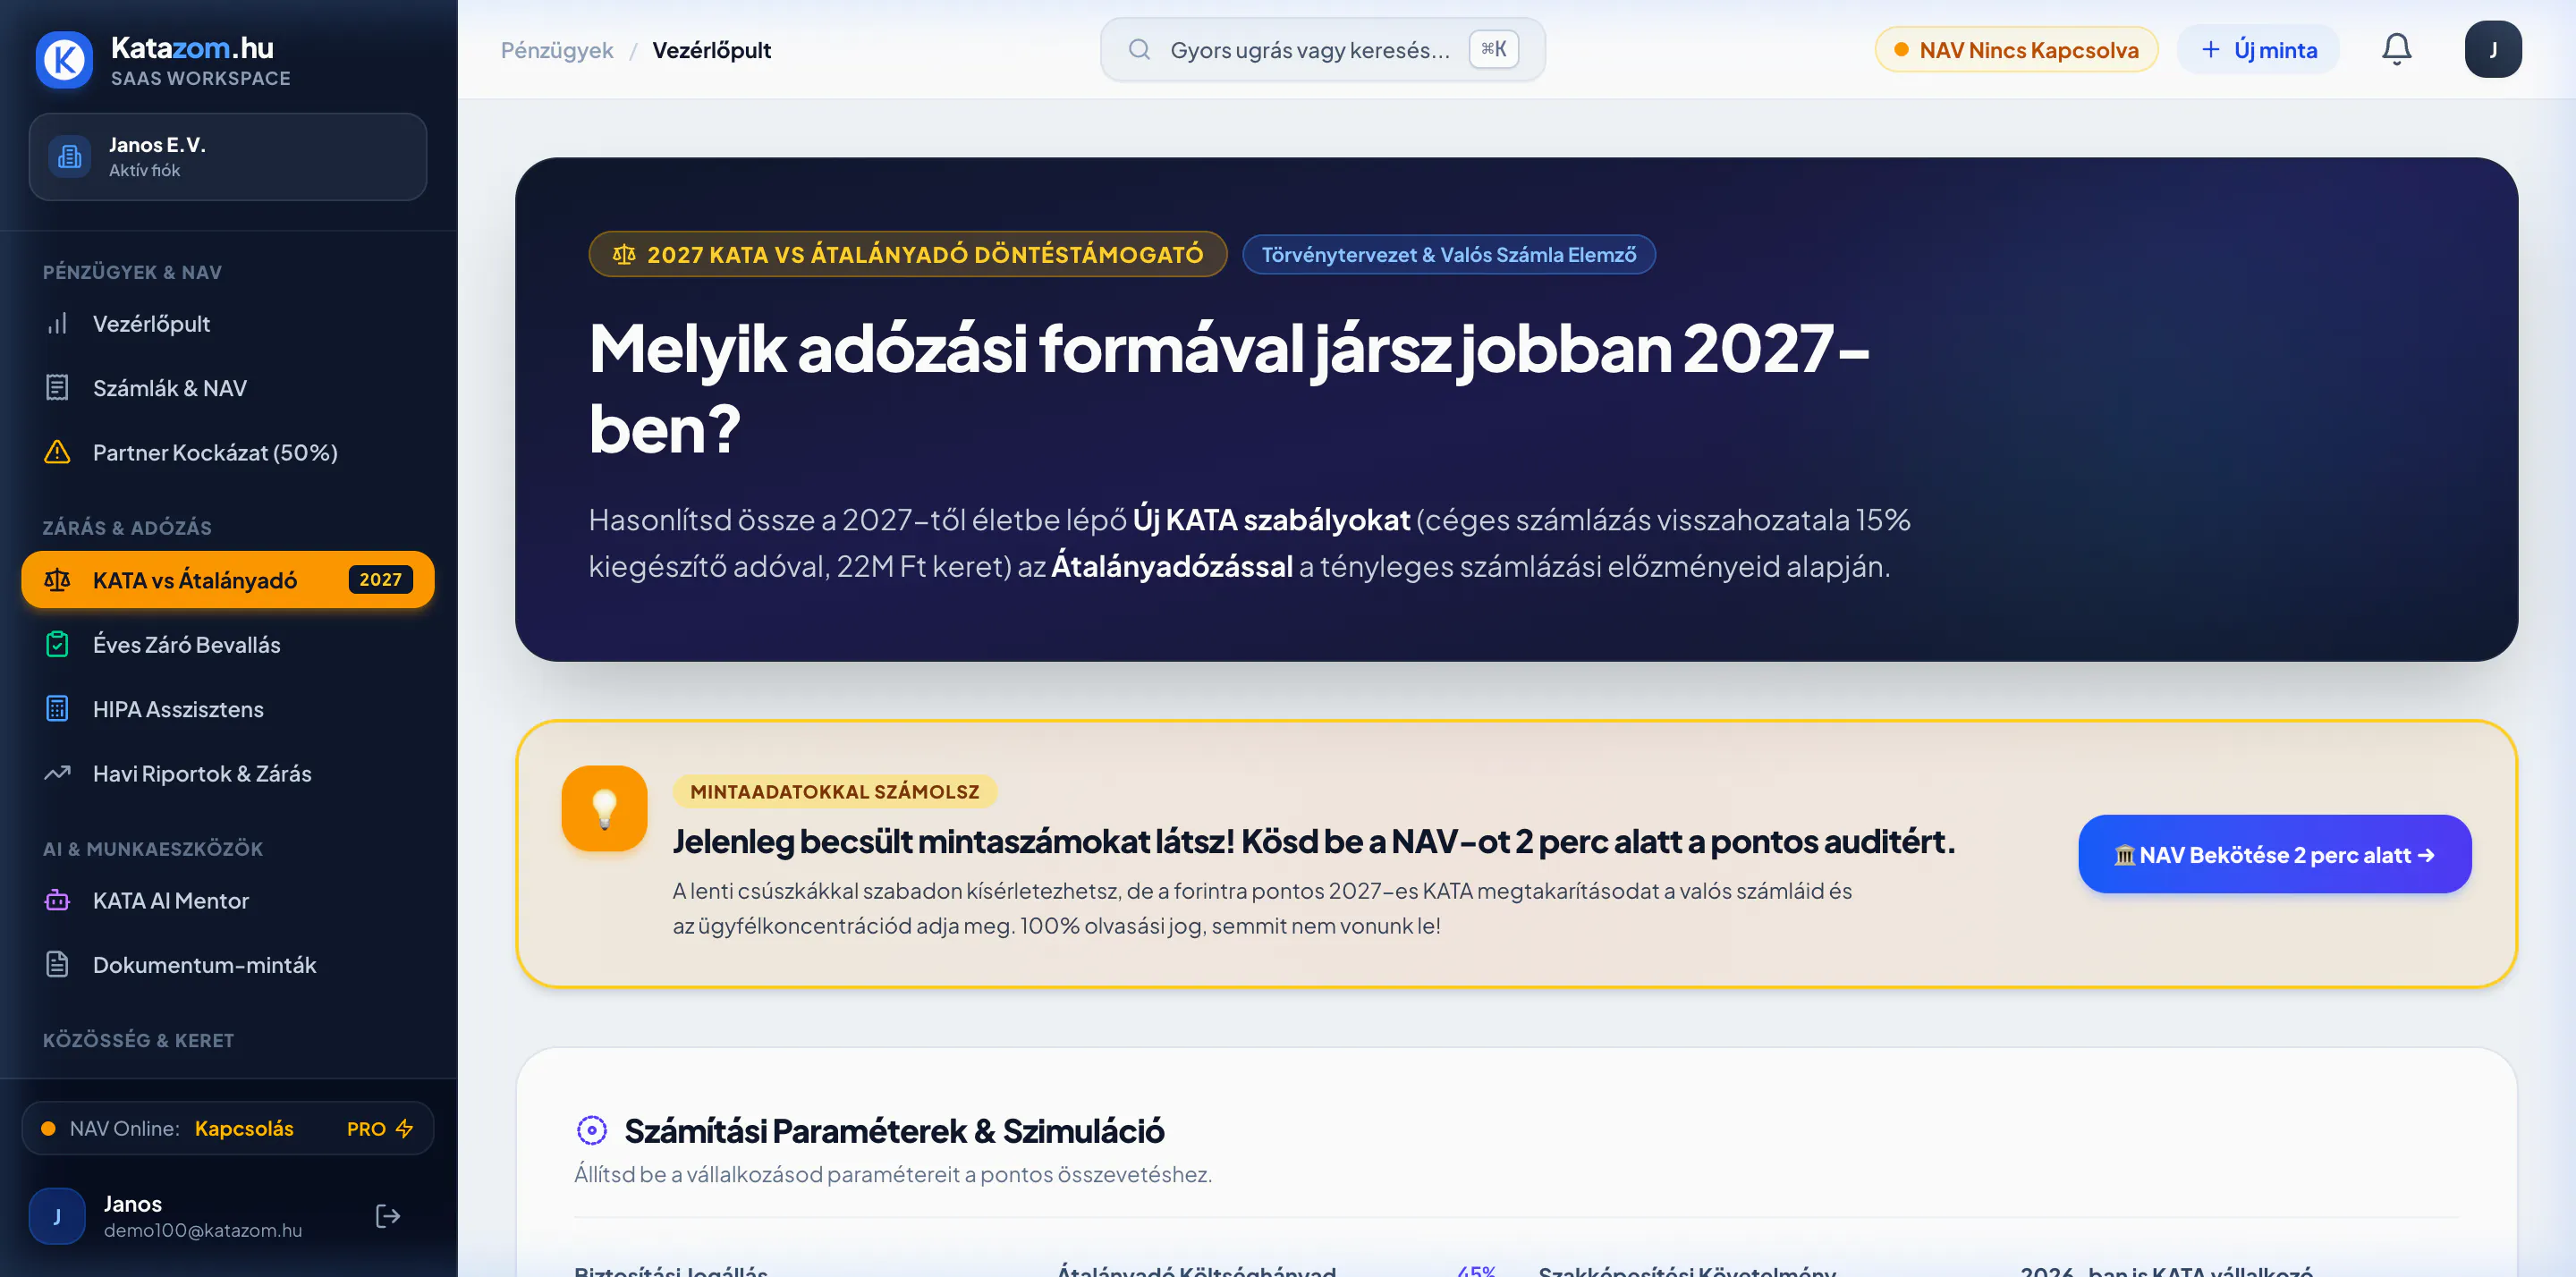Click the Janos E.V. account building icon

click(x=70, y=157)
